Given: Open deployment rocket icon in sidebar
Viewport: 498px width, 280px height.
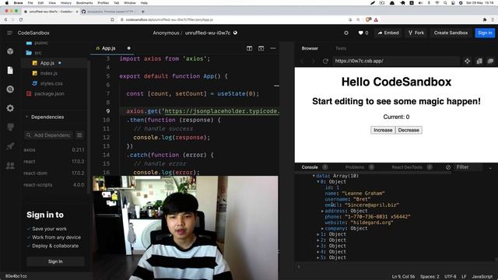Looking at the screenshot, I should pyautogui.click(x=10, y=146).
